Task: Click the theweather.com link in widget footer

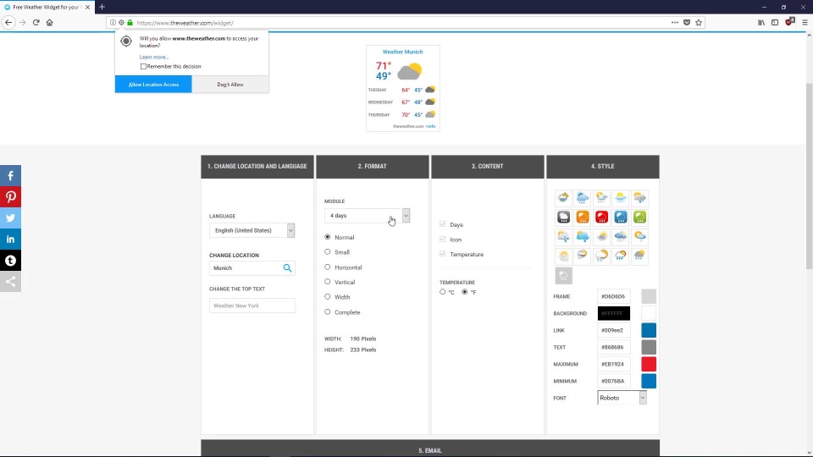Action: pos(408,126)
